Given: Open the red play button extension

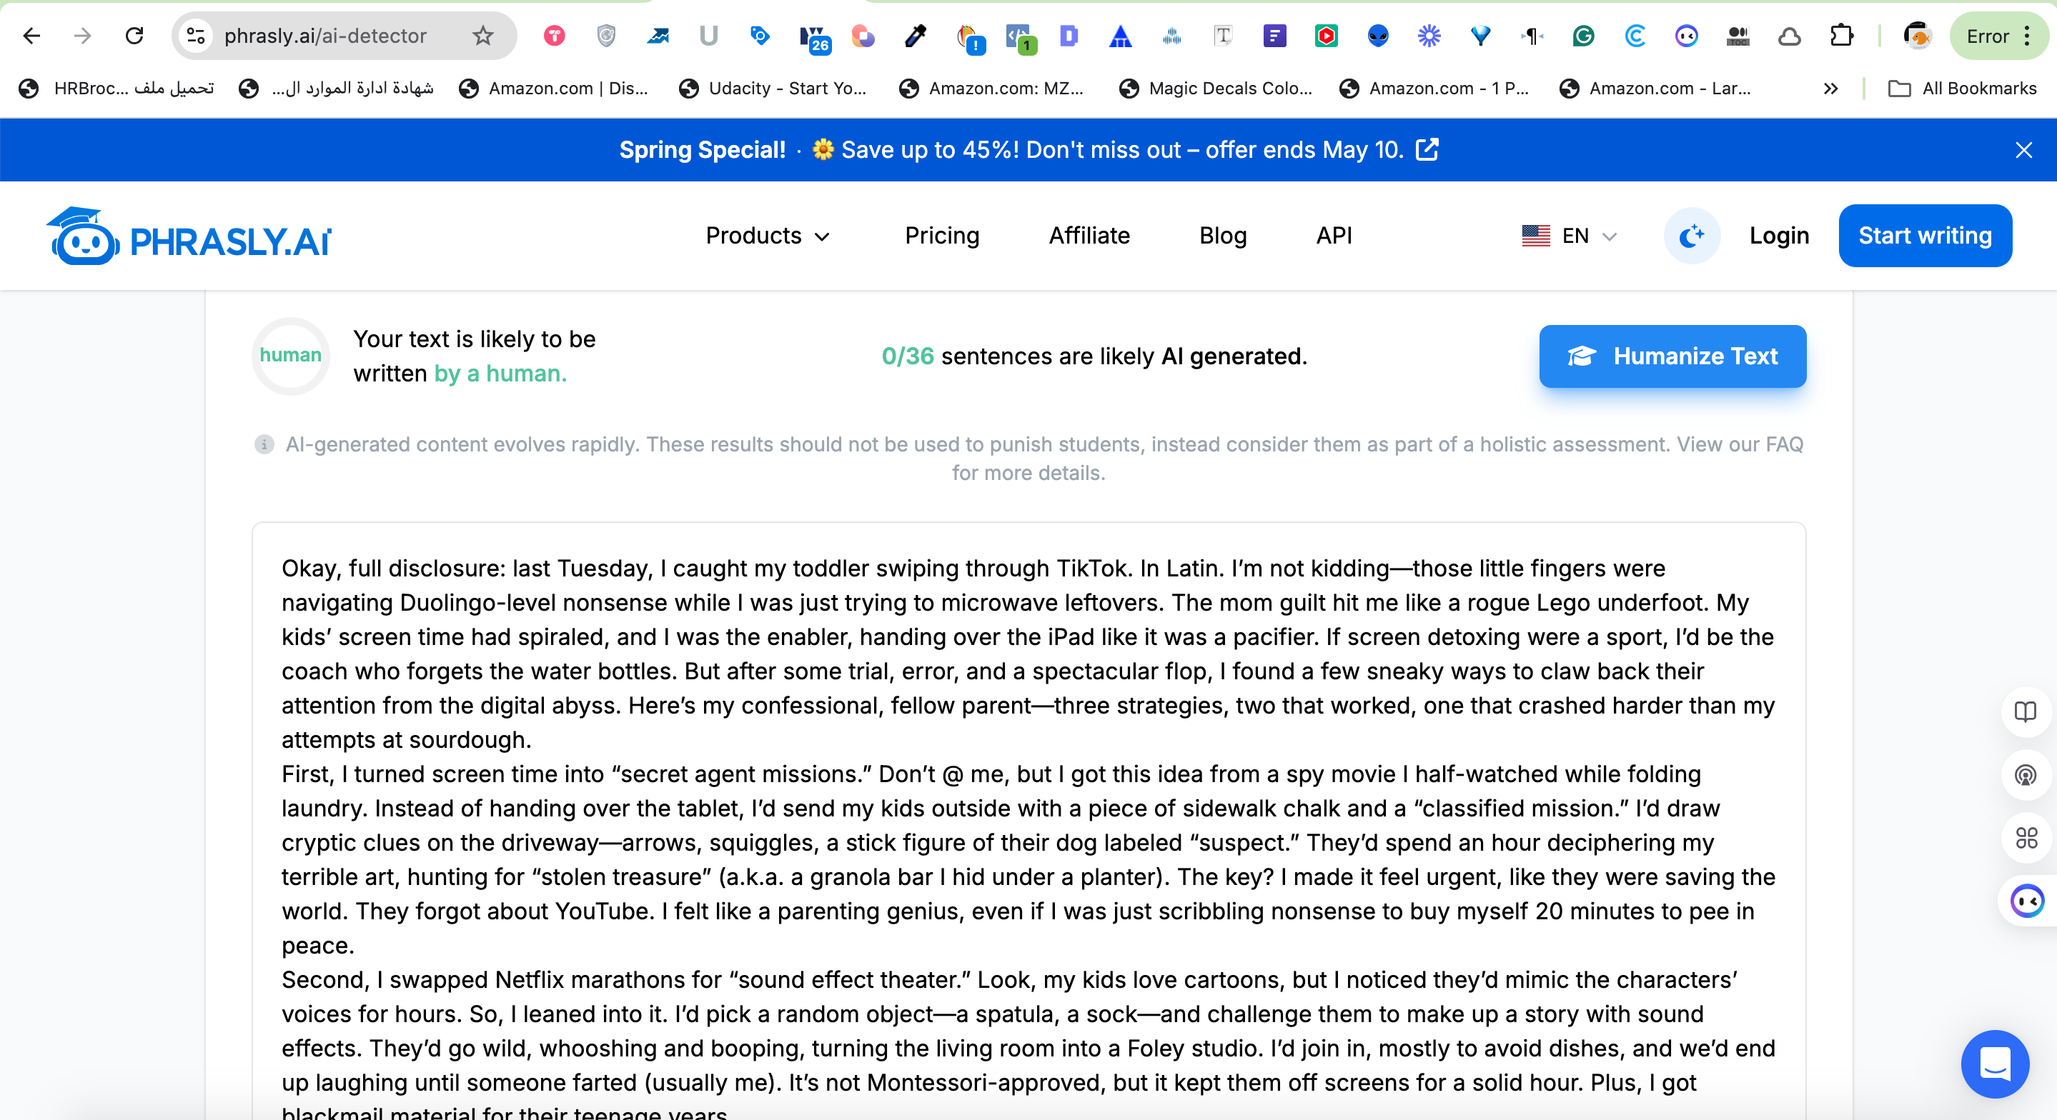Looking at the screenshot, I should (1326, 36).
